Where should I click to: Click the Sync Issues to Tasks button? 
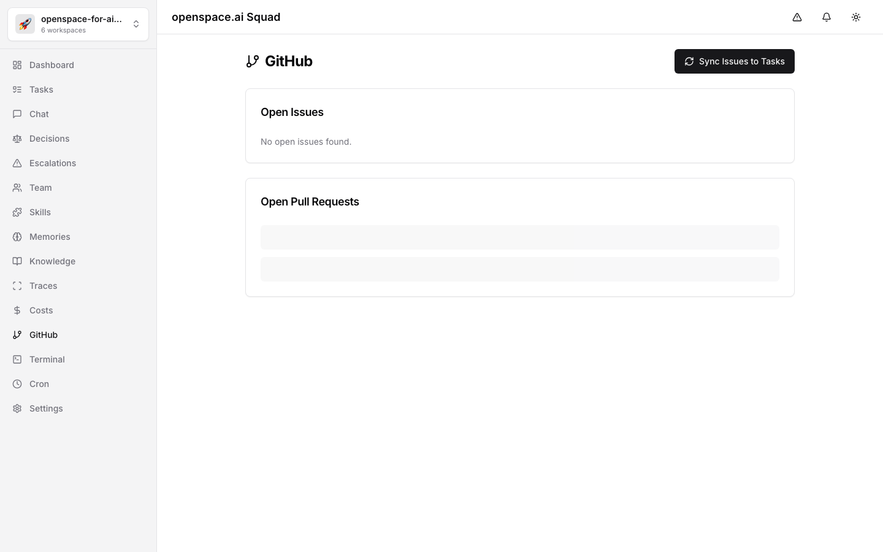(x=734, y=61)
